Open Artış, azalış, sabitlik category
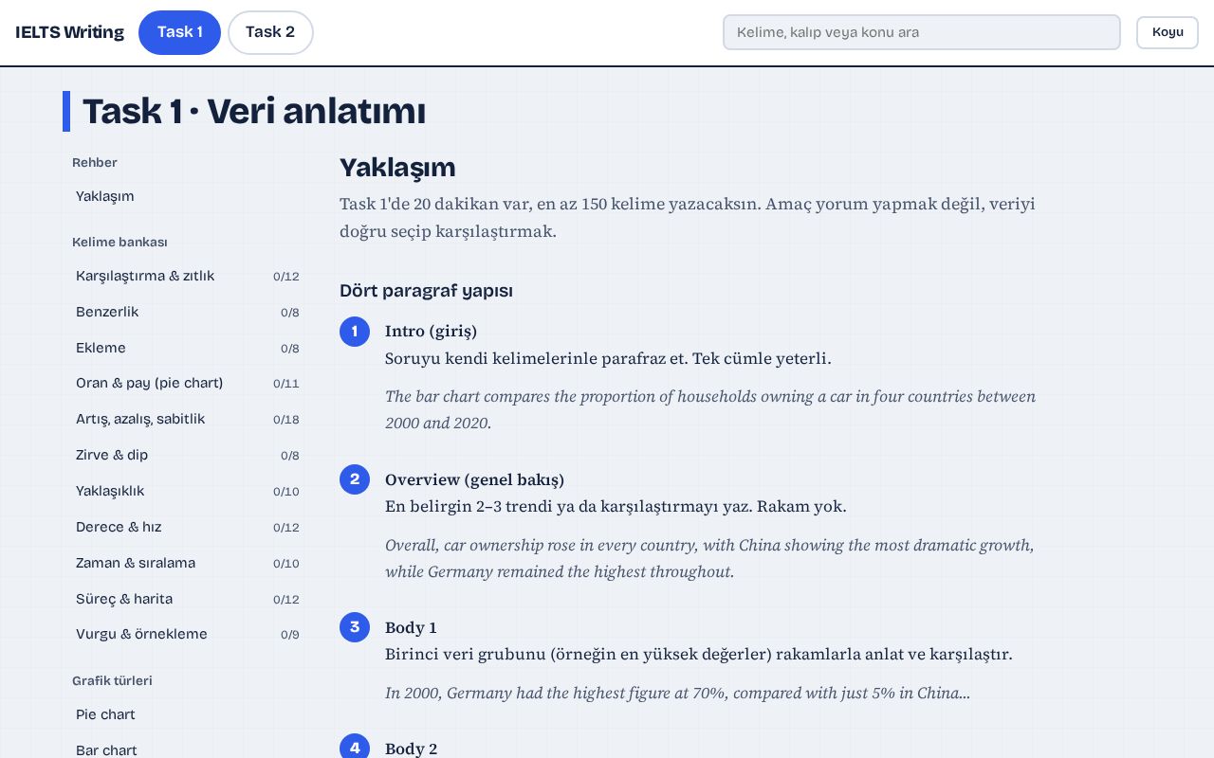The width and height of the screenshot is (1214, 758). coord(188,419)
